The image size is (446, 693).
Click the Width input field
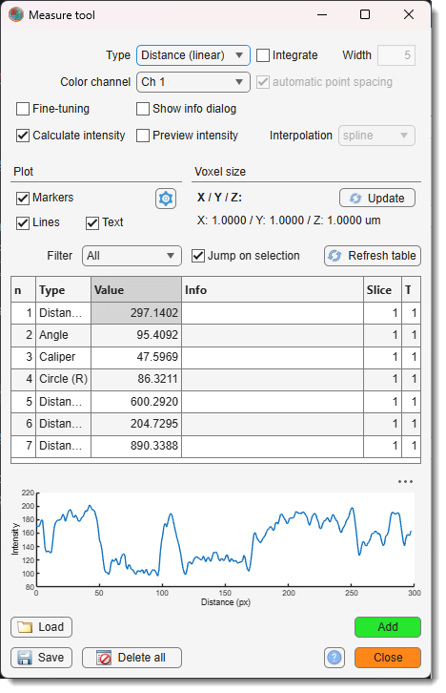[396, 55]
